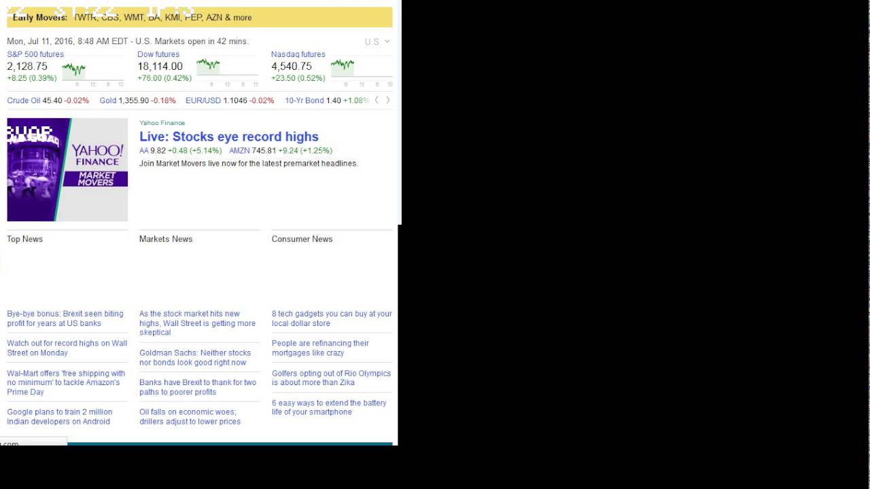Open the U.S. region dropdown
The image size is (870, 489).
point(377,41)
